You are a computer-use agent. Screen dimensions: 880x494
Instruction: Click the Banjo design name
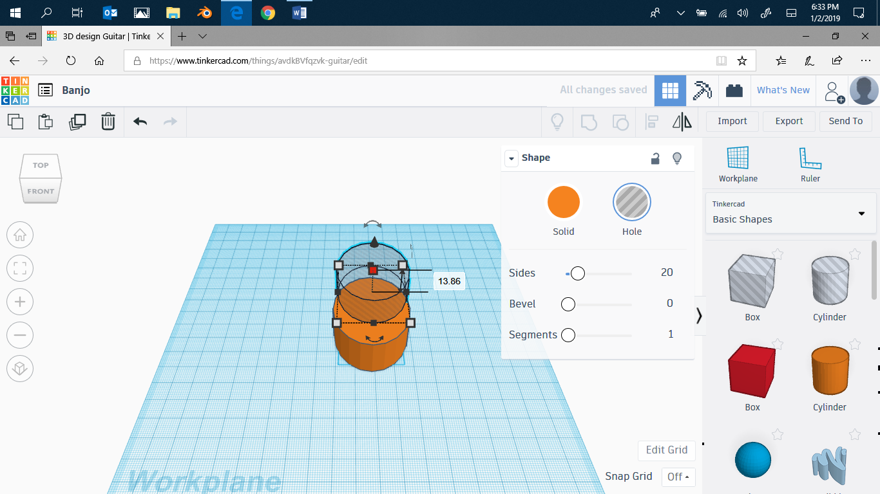[76, 91]
